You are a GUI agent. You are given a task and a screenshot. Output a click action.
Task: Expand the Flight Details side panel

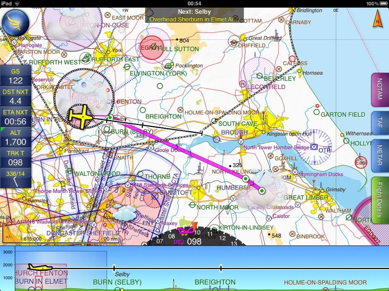(380, 200)
